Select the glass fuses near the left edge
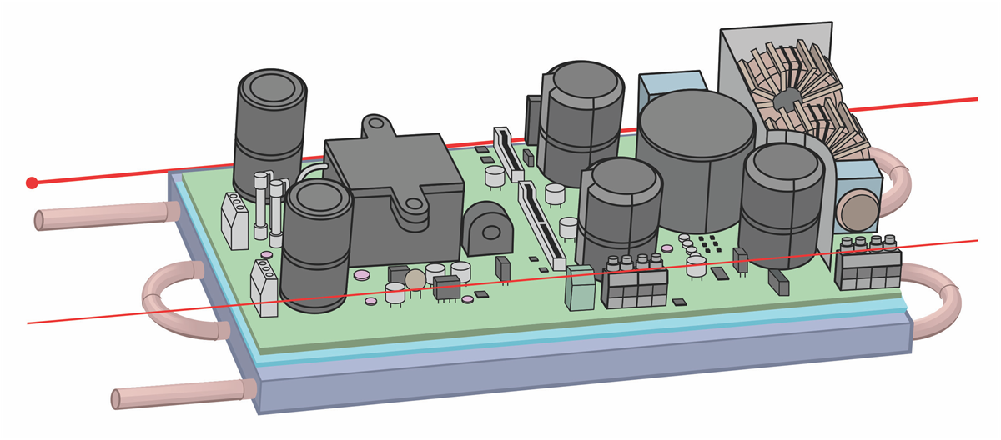Image resolution: width=1001 pixels, height=440 pixels. [x=264, y=204]
